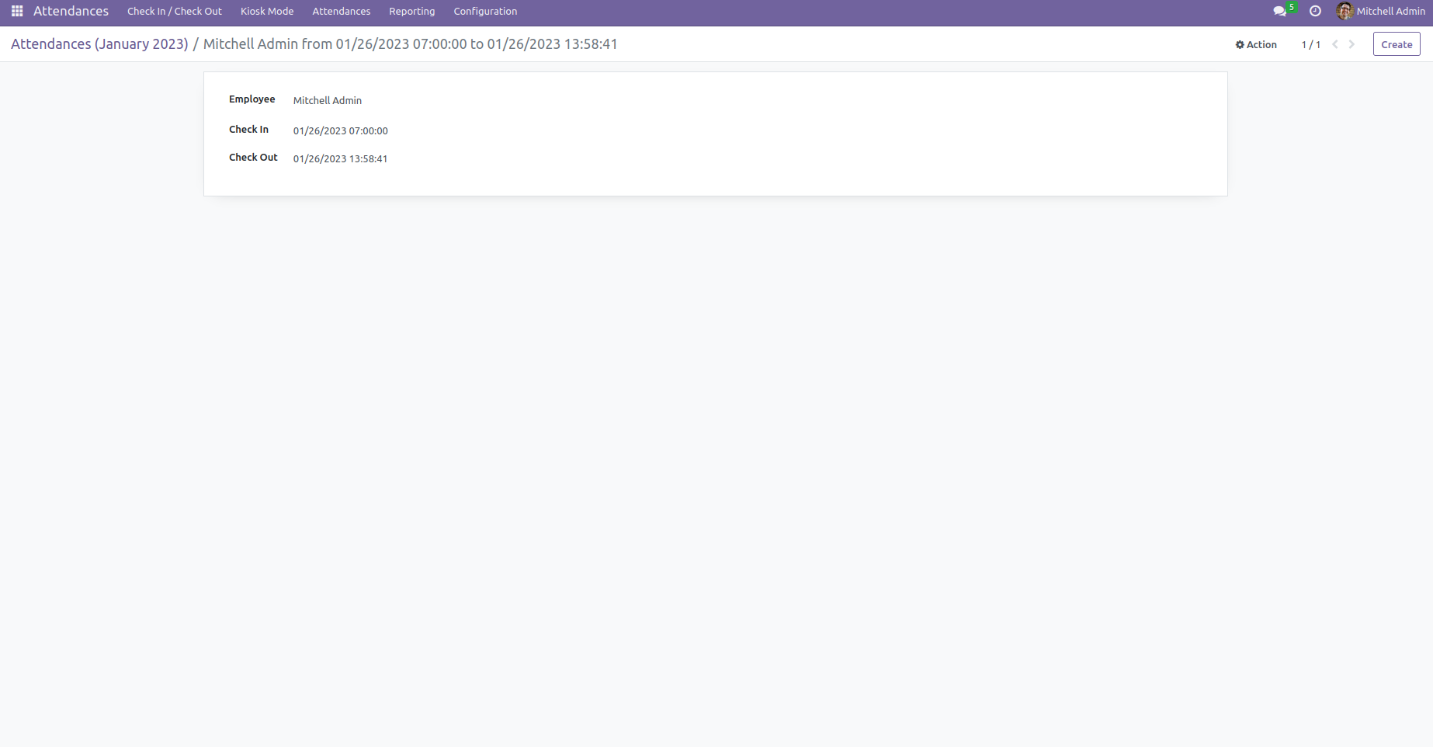Click the Check Out field label
Viewport: 1433px width, 747px height.
click(253, 158)
